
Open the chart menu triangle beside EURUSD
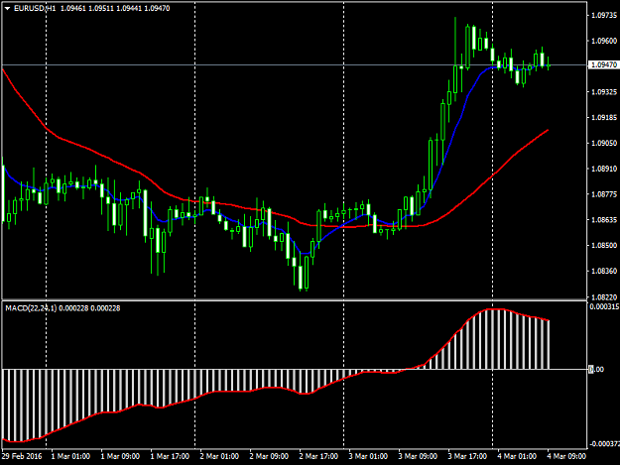pyautogui.click(x=8, y=8)
